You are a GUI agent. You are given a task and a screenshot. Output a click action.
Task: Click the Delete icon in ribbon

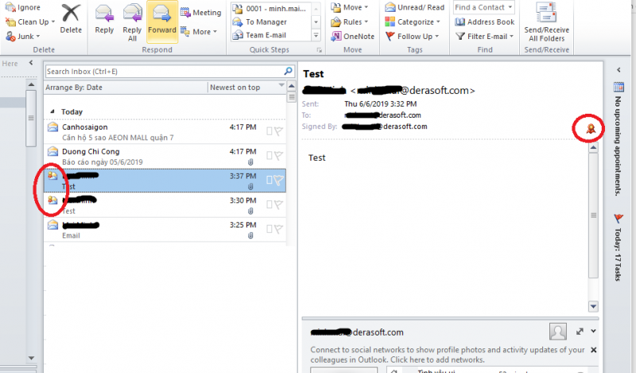(x=71, y=17)
